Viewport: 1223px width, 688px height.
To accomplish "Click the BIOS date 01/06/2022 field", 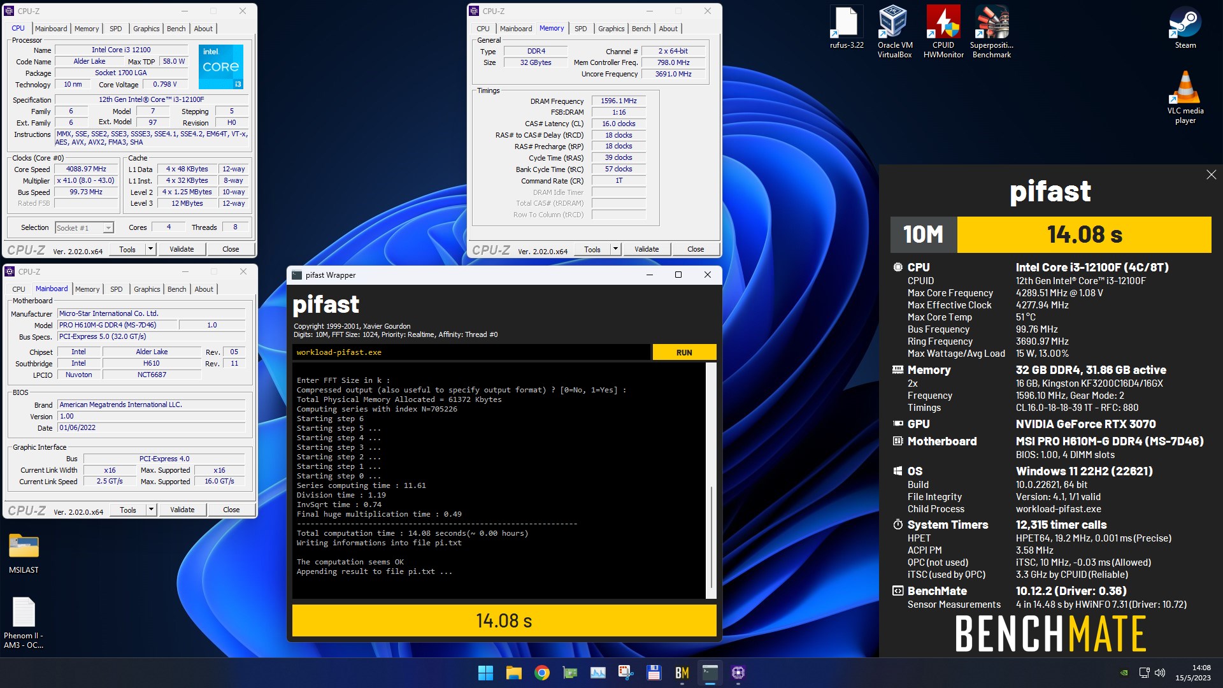I will point(152,427).
